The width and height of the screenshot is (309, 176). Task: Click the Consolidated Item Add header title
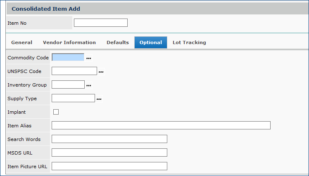(46, 9)
